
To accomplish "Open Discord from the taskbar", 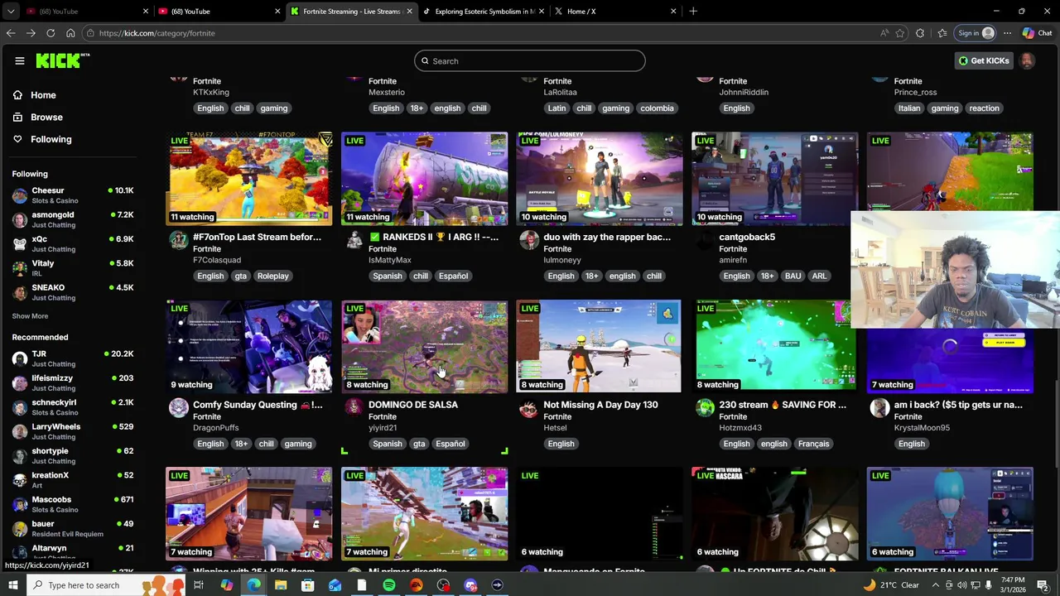I will pyautogui.click(x=470, y=585).
